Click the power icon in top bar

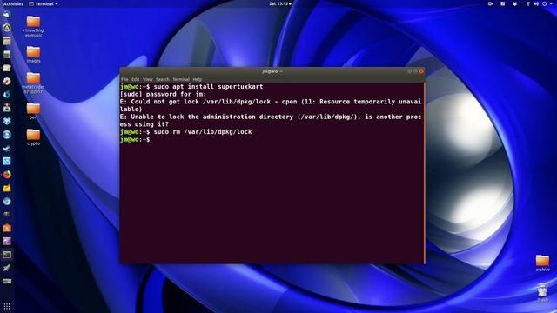(544, 3)
